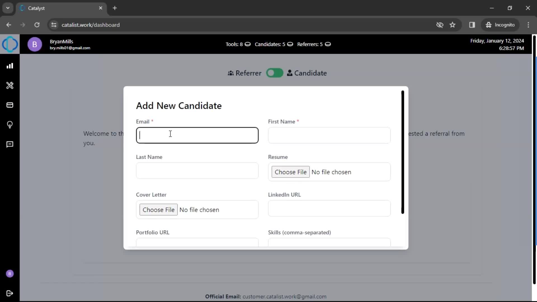Select Email input field in candidate form
This screenshot has height=302, width=537.
(197, 135)
